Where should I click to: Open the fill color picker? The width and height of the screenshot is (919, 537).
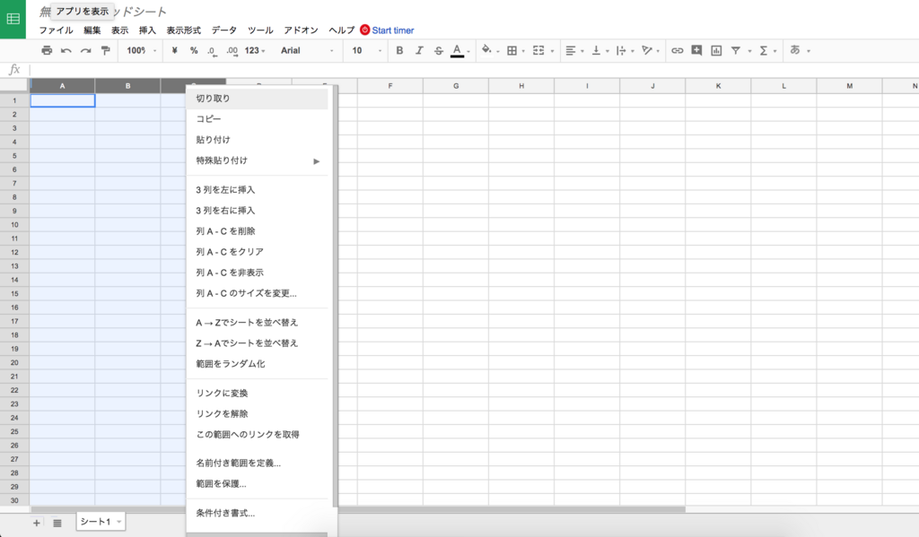(x=489, y=50)
